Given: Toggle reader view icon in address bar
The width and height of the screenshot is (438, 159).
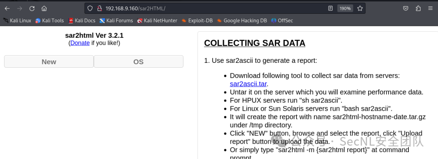Looking at the screenshot, I should 331,9.
